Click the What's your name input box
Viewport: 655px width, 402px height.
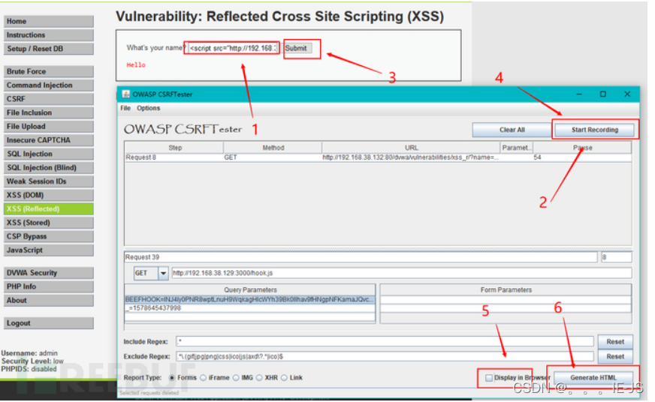pyautogui.click(x=233, y=48)
